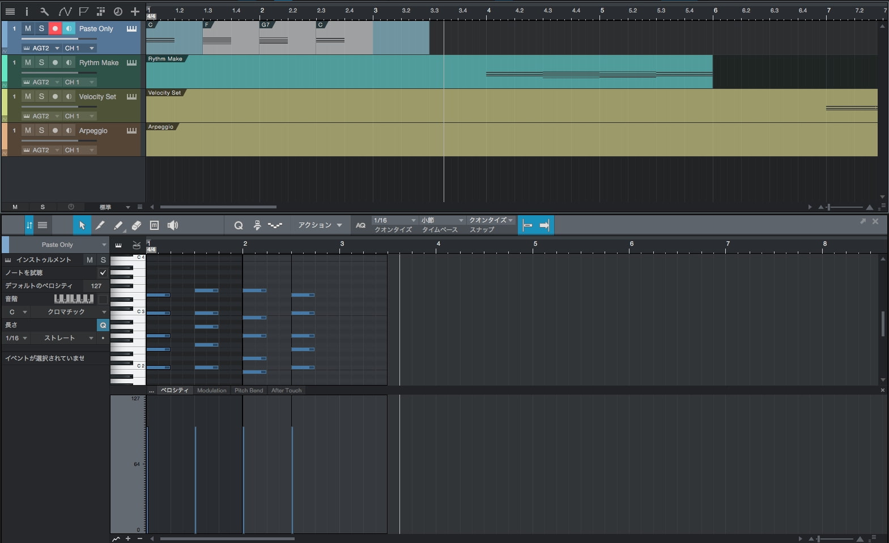889x543 pixels.
Task: Open クロマチック scale type dropdown
Action: (70, 312)
